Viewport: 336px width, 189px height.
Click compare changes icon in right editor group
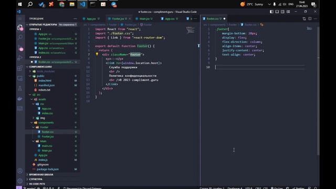coord(304,19)
